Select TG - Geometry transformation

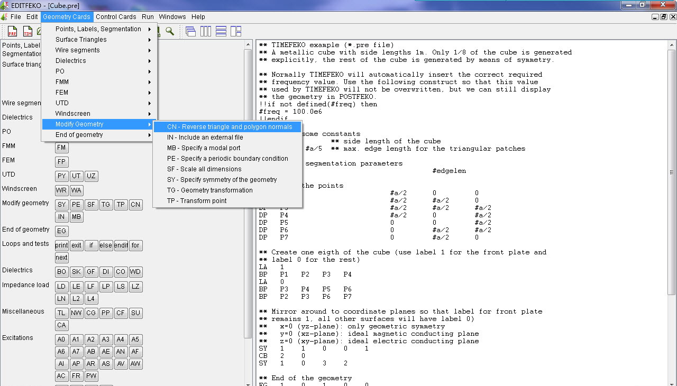(227, 190)
